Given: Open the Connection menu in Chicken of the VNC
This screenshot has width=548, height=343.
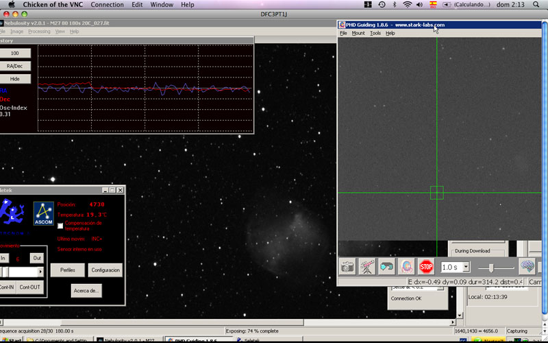Looking at the screenshot, I should (108, 5).
